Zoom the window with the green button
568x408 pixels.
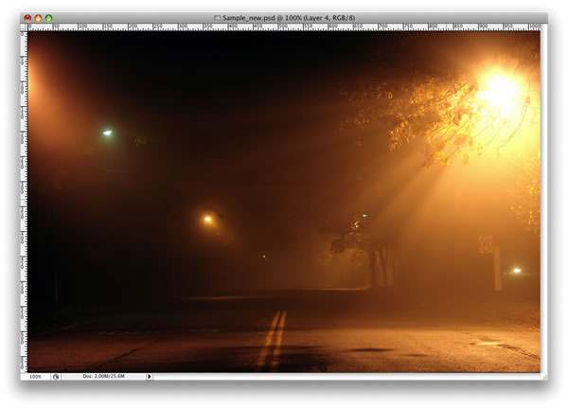(49, 18)
